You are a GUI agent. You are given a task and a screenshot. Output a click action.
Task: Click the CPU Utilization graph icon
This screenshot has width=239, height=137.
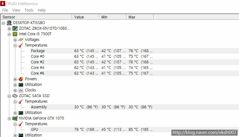coord(21,85)
